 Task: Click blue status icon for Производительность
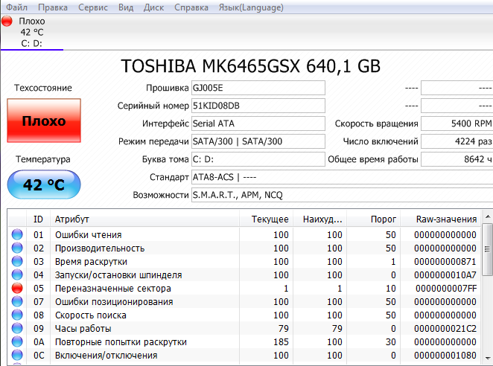tap(17, 248)
